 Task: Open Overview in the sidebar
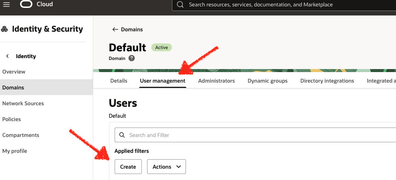coord(14,72)
